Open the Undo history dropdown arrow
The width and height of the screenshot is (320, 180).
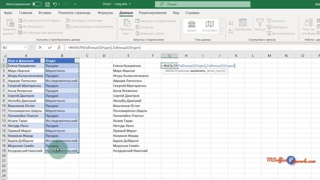pyautogui.click(x=59, y=4)
